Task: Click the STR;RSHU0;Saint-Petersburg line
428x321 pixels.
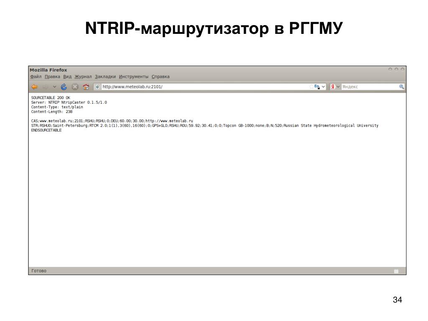Action: click(205, 125)
